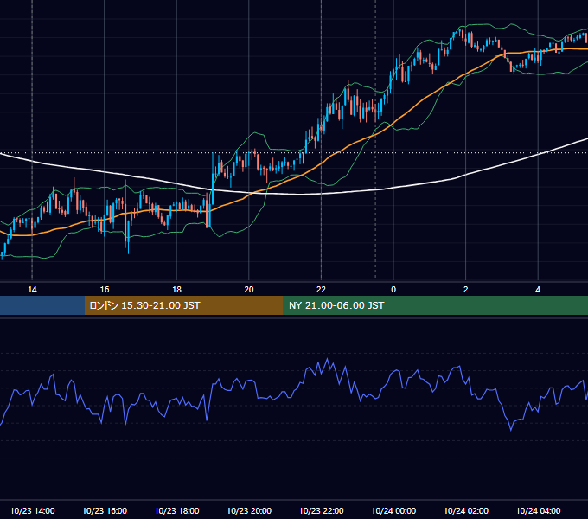This screenshot has height=519, width=588.
Task: Click the NY 21:00-06:00 JST session bar
Action: point(435,305)
